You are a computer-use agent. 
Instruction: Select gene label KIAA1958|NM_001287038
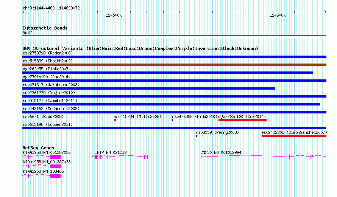click(x=47, y=162)
